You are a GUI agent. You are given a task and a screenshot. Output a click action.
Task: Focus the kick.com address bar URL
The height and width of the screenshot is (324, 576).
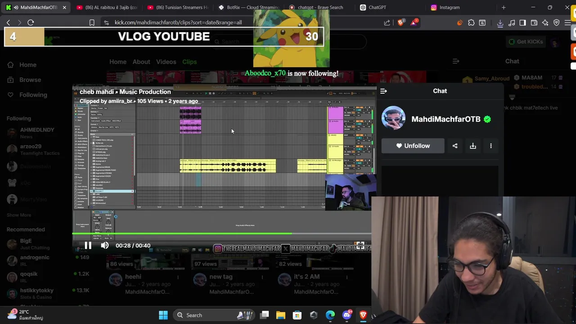tap(178, 22)
